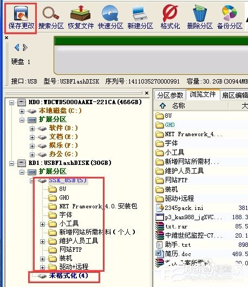Switch to the 浏览文件 tab
This screenshot has height=287, width=248.
(203, 94)
